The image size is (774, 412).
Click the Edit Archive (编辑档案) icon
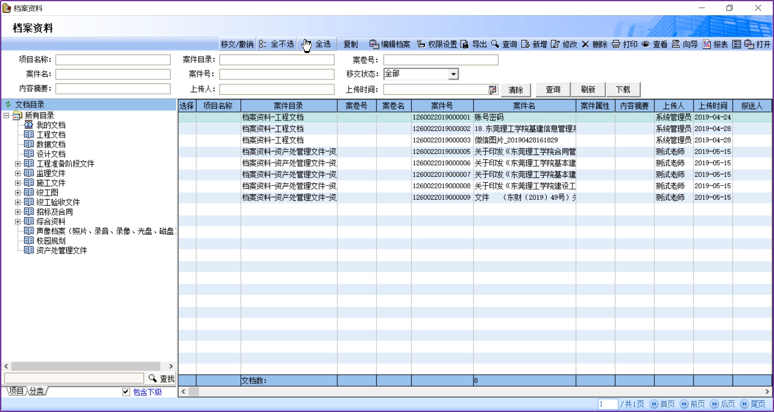[374, 44]
